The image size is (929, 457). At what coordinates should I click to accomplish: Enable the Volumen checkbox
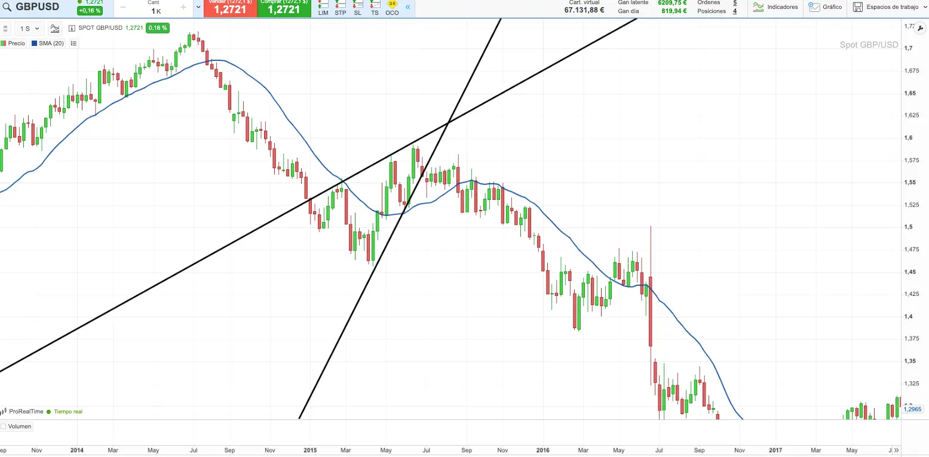click(x=4, y=427)
